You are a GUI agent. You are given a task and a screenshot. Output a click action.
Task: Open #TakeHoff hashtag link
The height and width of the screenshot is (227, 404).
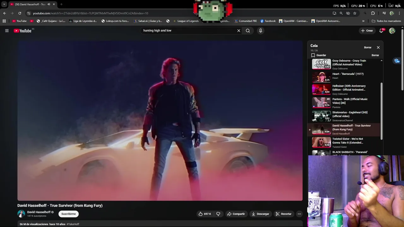[x=73, y=224]
